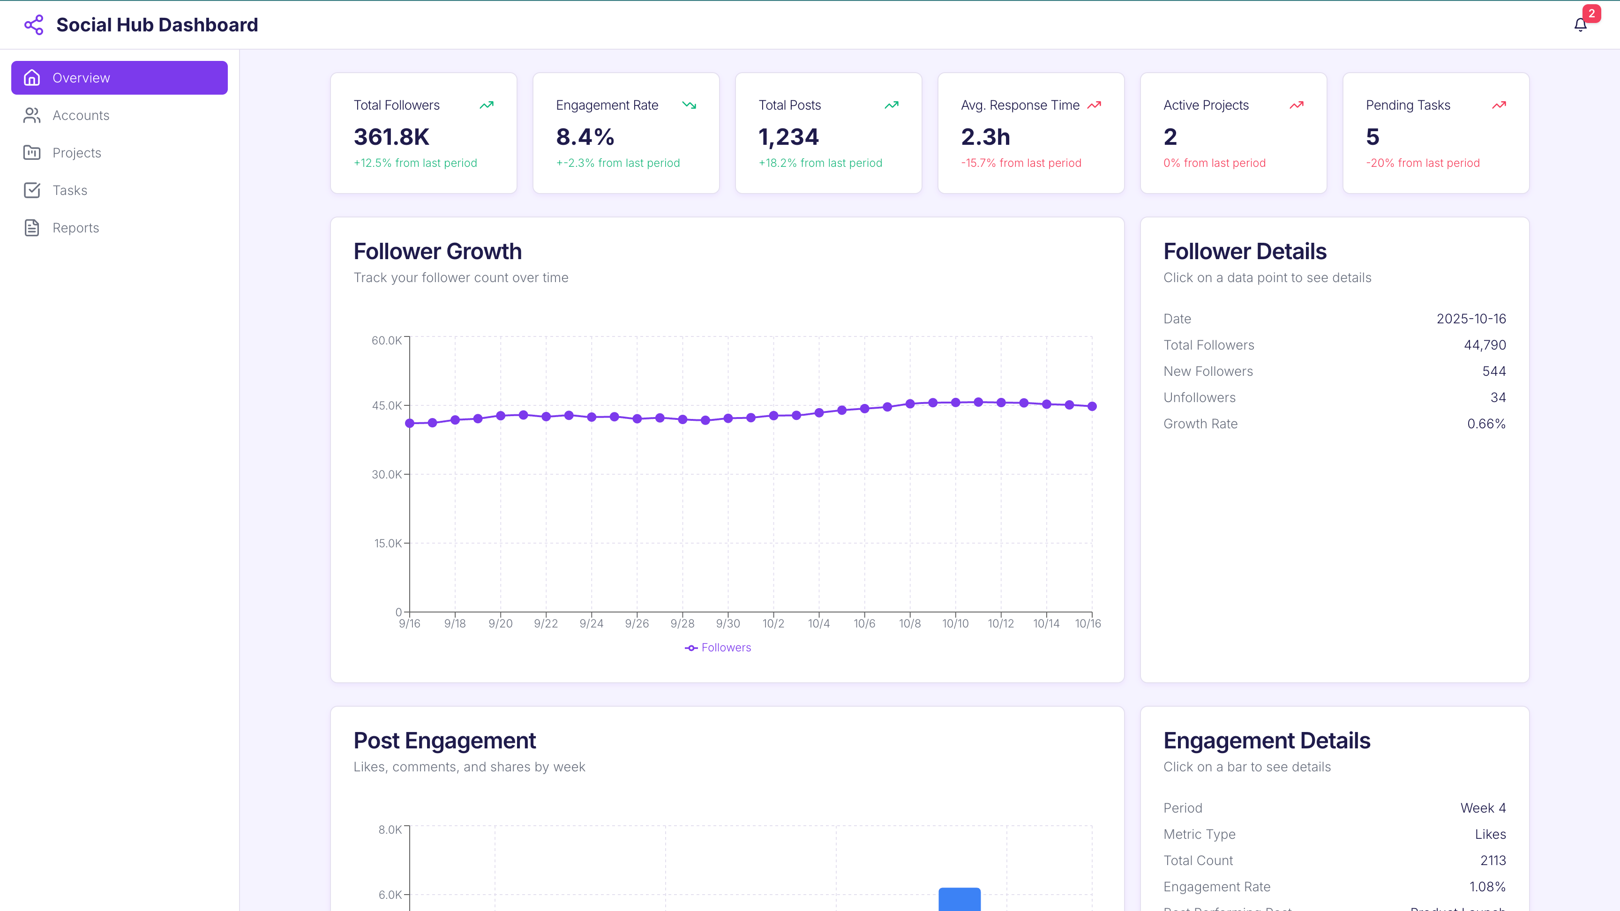
Task: Click the Reports document icon in sidebar
Action: [x=31, y=228]
